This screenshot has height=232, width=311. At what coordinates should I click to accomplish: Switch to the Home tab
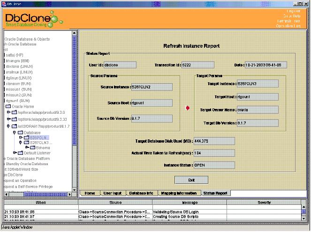[x=90, y=193]
